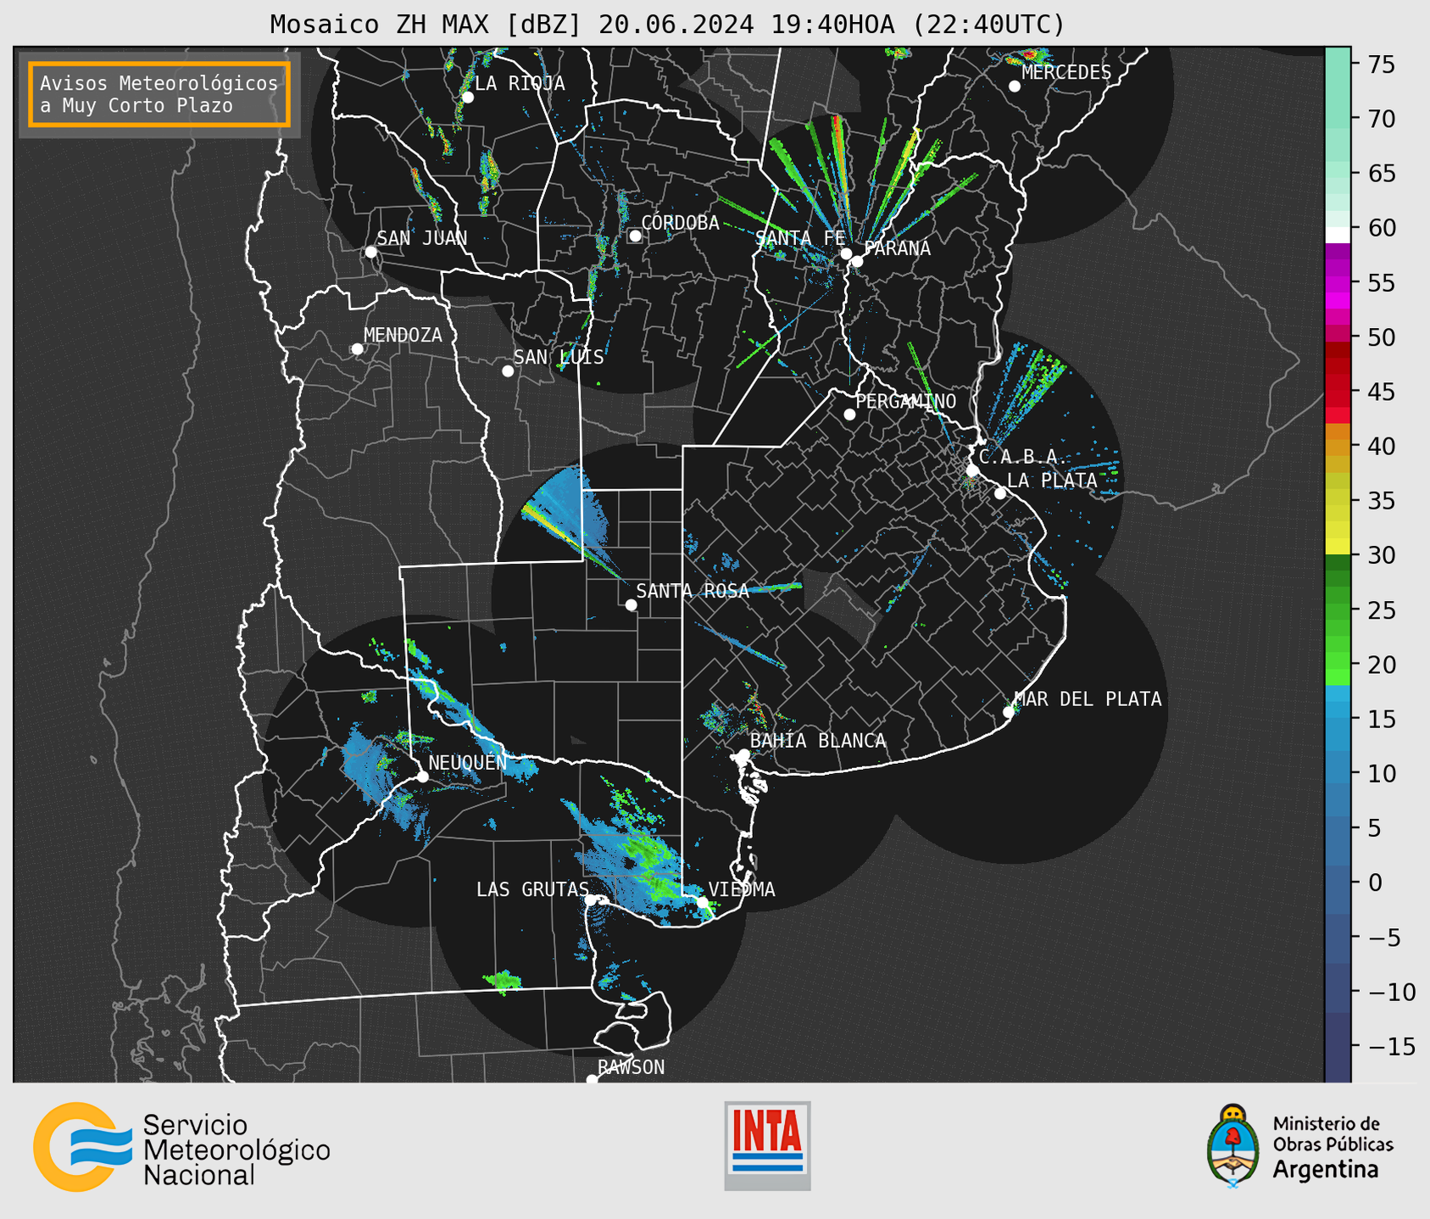This screenshot has width=1430, height=1219.
Task: Click the MERCEDES city marker dot
Action: (x=1015, y=86)
